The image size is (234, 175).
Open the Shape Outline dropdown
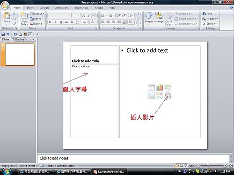tap(186, 19)
